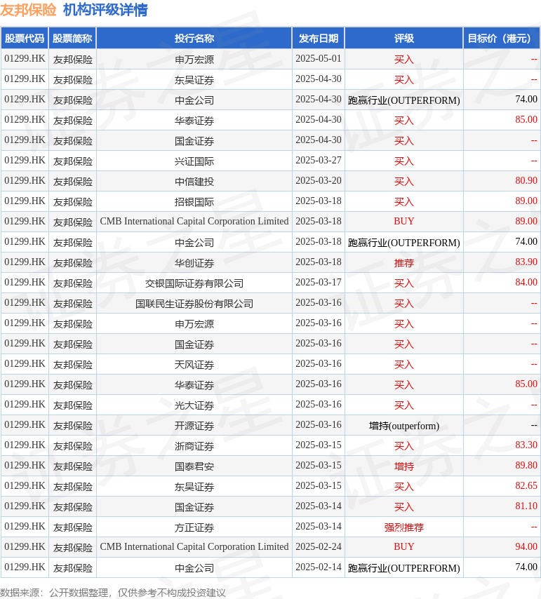Image resolution: width=541 pixels, height=599 pixels.
Task: Click the date 2025-05-01 cell
Action: pyautogui.click(x=319, y=59)
